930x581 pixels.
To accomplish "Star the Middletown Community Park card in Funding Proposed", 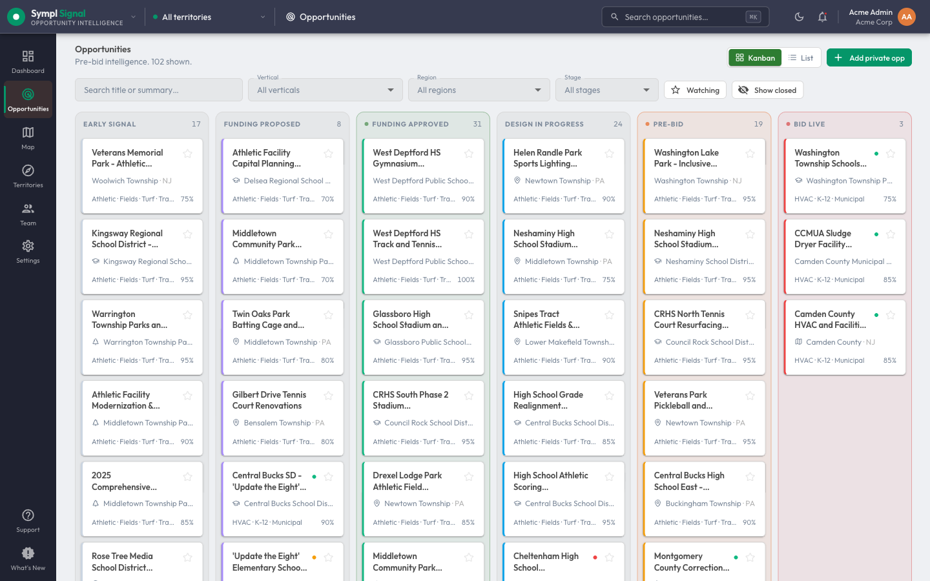I will click(x=328, y=234).
